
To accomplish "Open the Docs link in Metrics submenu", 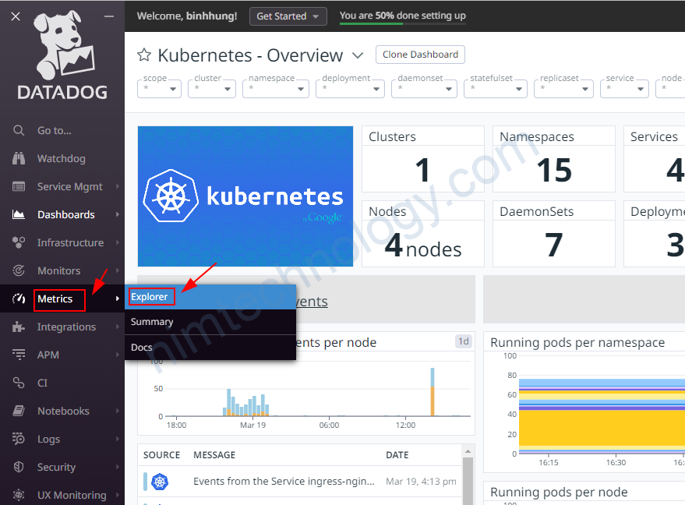I will [x=142, y=348].
